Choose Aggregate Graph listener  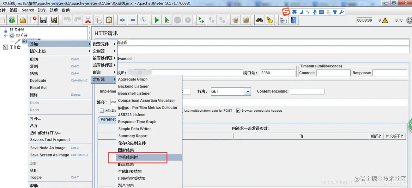tap(149, 79)
